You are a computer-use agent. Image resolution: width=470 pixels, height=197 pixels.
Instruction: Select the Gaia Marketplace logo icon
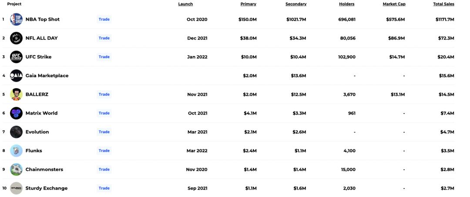click(x=16, y=76)
